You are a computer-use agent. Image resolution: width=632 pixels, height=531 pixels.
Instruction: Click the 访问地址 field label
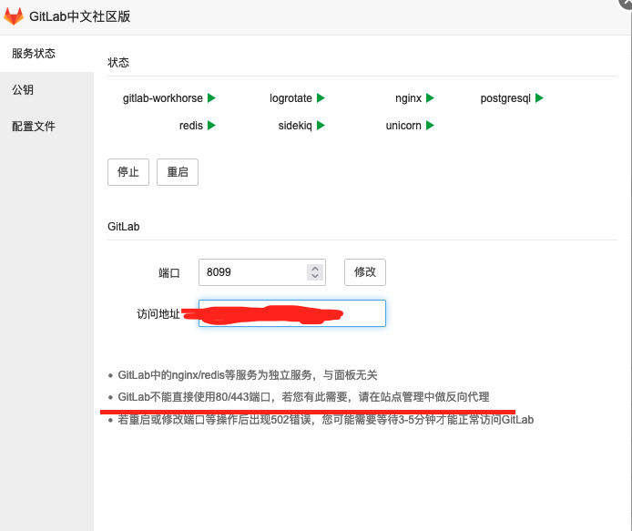click(158, 314)
